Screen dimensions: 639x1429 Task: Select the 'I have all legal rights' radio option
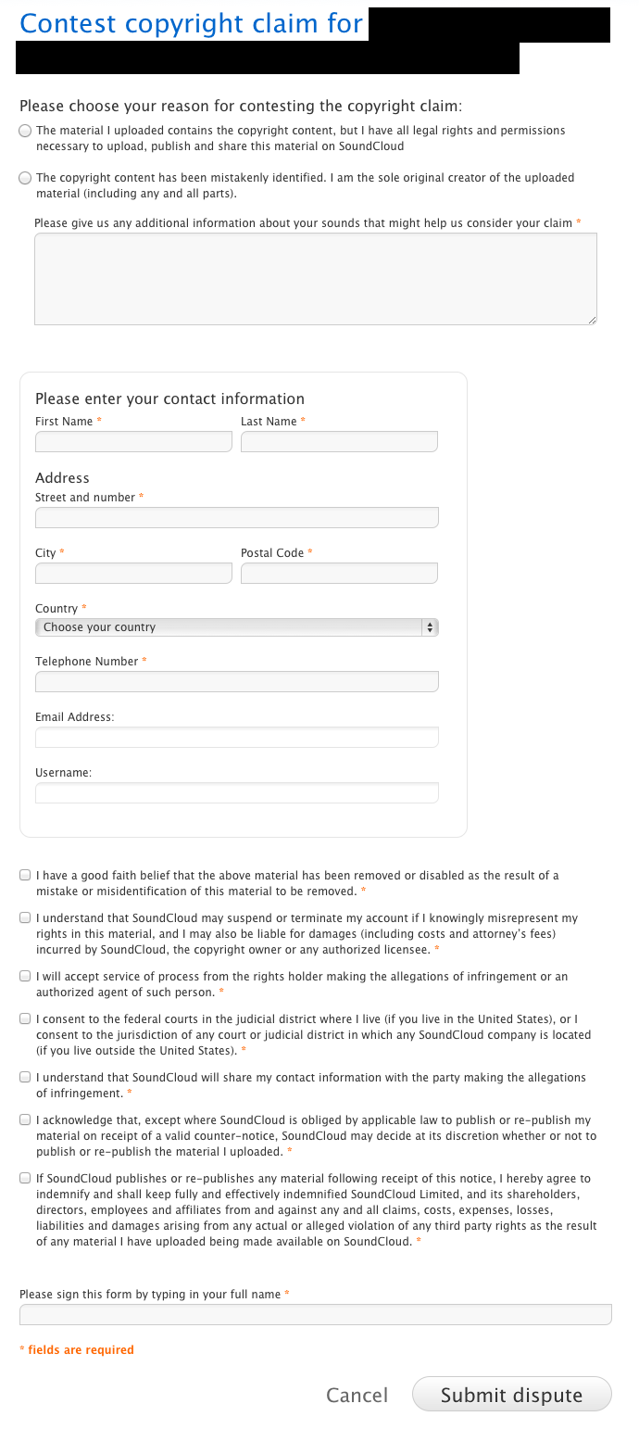[x=25, y=132]
